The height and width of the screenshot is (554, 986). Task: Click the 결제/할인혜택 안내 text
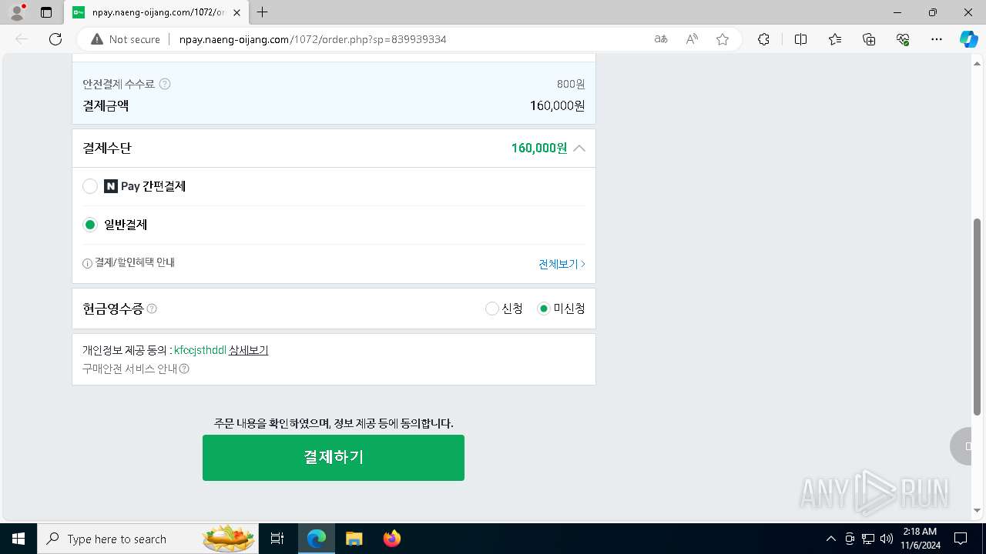coord(135,263)
